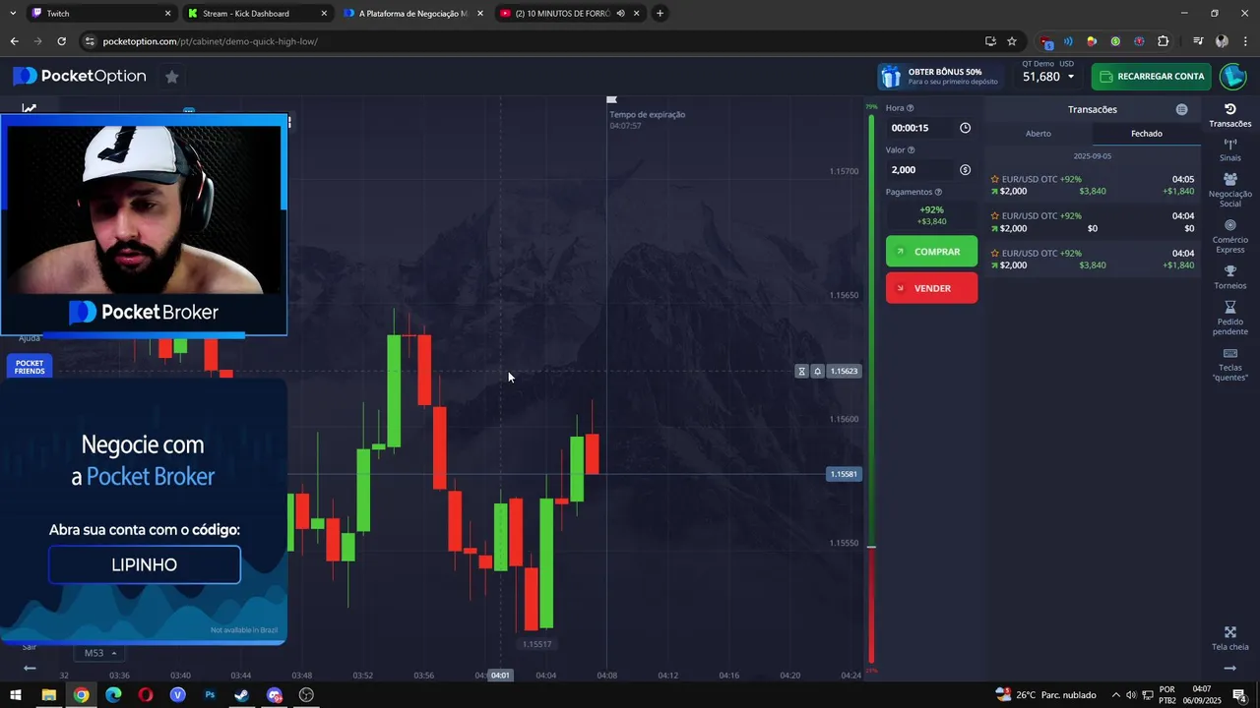
Task: Open Pedido pendente in the sidebar
Action: [1229, 319]
